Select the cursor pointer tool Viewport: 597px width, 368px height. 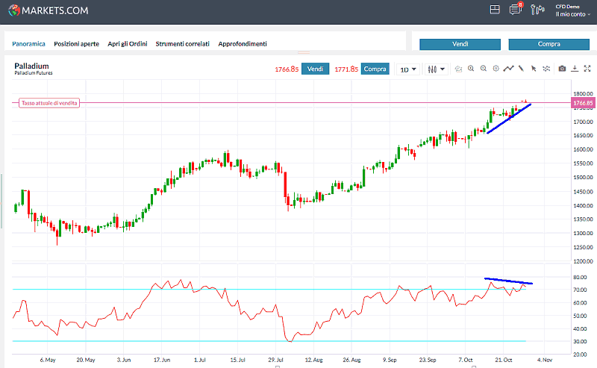534,69
